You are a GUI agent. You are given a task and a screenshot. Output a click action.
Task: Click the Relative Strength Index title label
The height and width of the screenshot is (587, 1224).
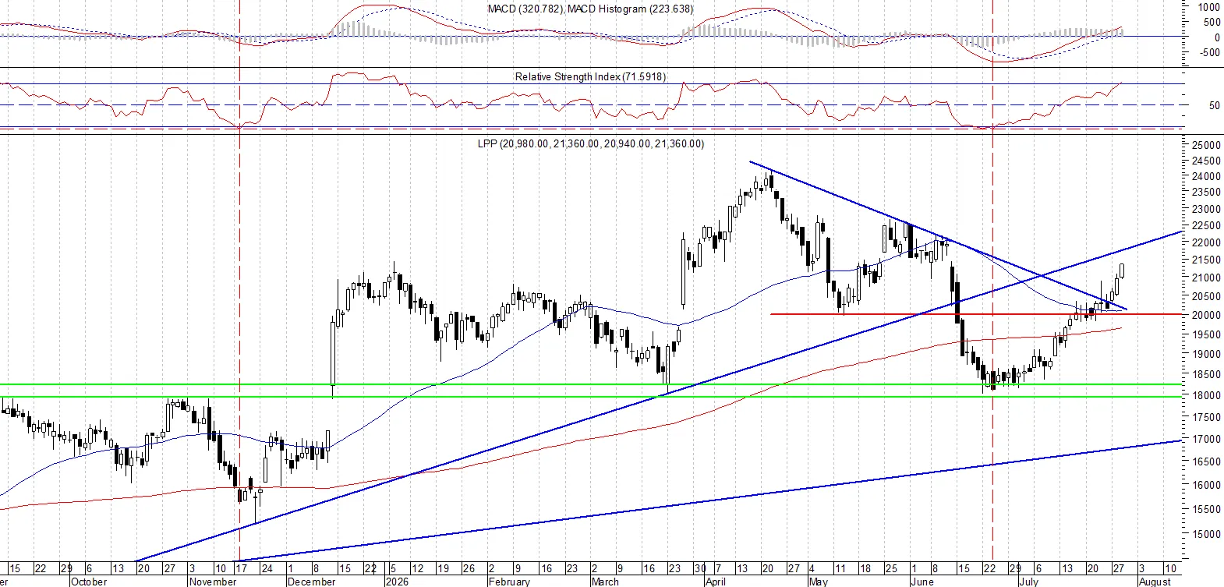pos(590,76)
